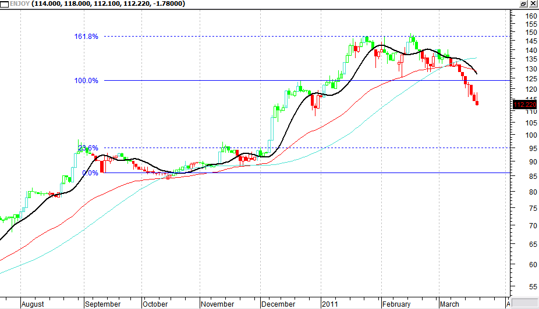Click the 125 price axis value
This screenshot has width=539, height=309.
pyautogui.click(x=531, y=78)
